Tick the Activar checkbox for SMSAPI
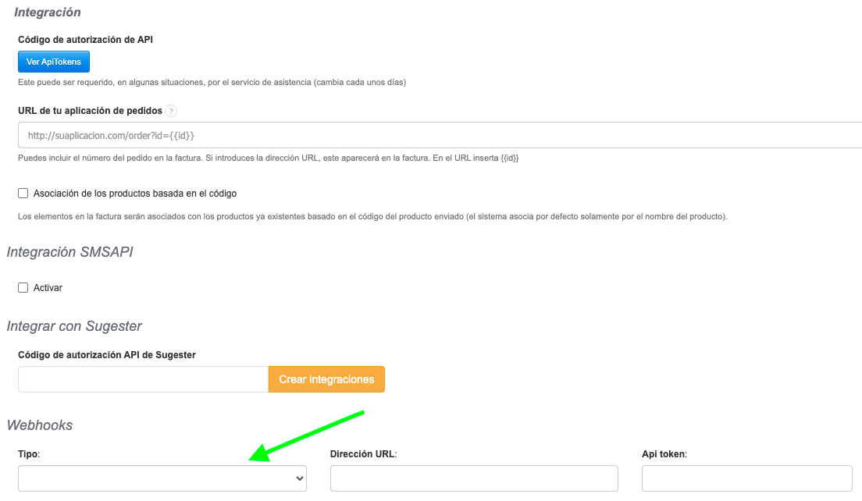Image resolution: width=862 pixels, height=501 pixels. 23,287
